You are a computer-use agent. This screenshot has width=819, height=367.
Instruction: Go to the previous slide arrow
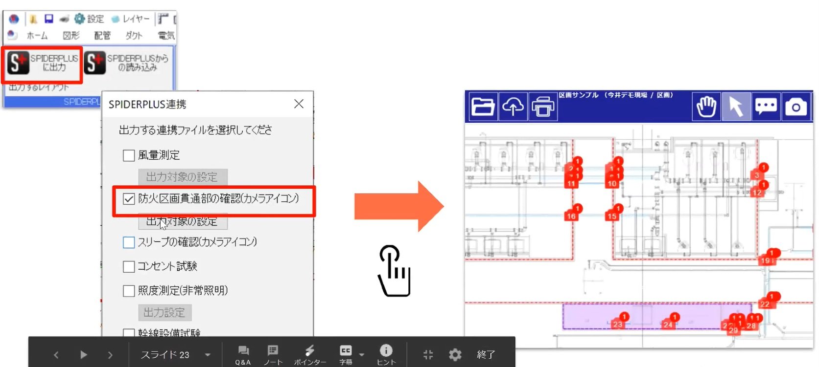(56, 355)
